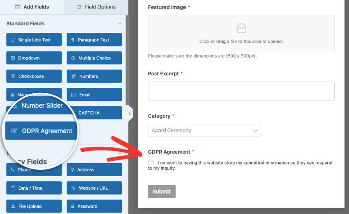This screenshot has width=349, height=214.
Task: Click the Field Options sliders icon
Action: point(79,7)
